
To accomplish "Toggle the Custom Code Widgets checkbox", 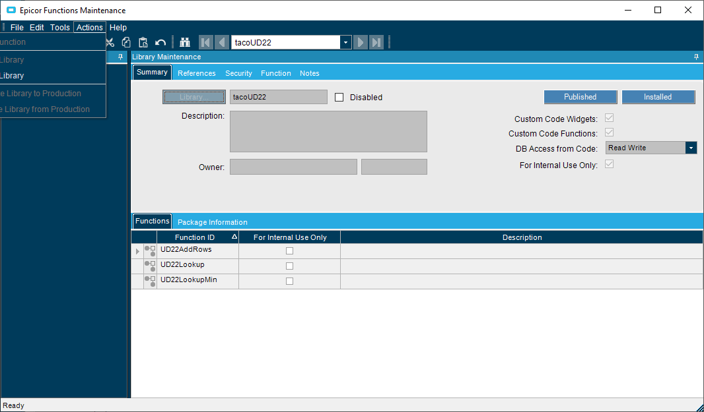I will pyautogui.click(x=610, y=118).
